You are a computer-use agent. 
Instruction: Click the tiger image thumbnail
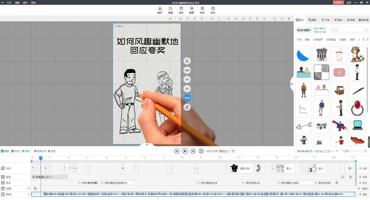(357, 54)
